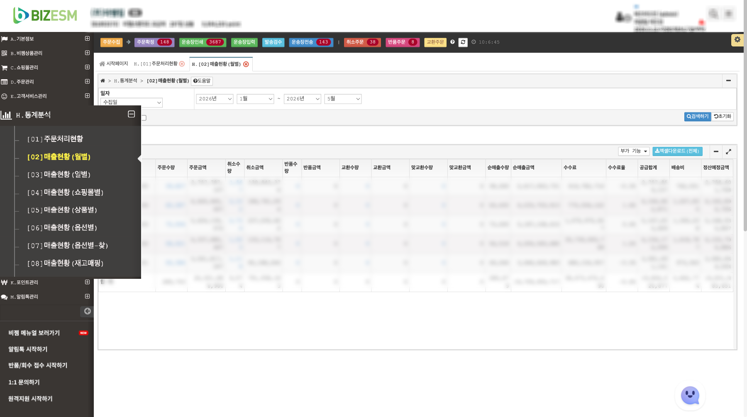747x417 pixels.
Task: Open the settings gear icon
Action: (x=737, y=40)
